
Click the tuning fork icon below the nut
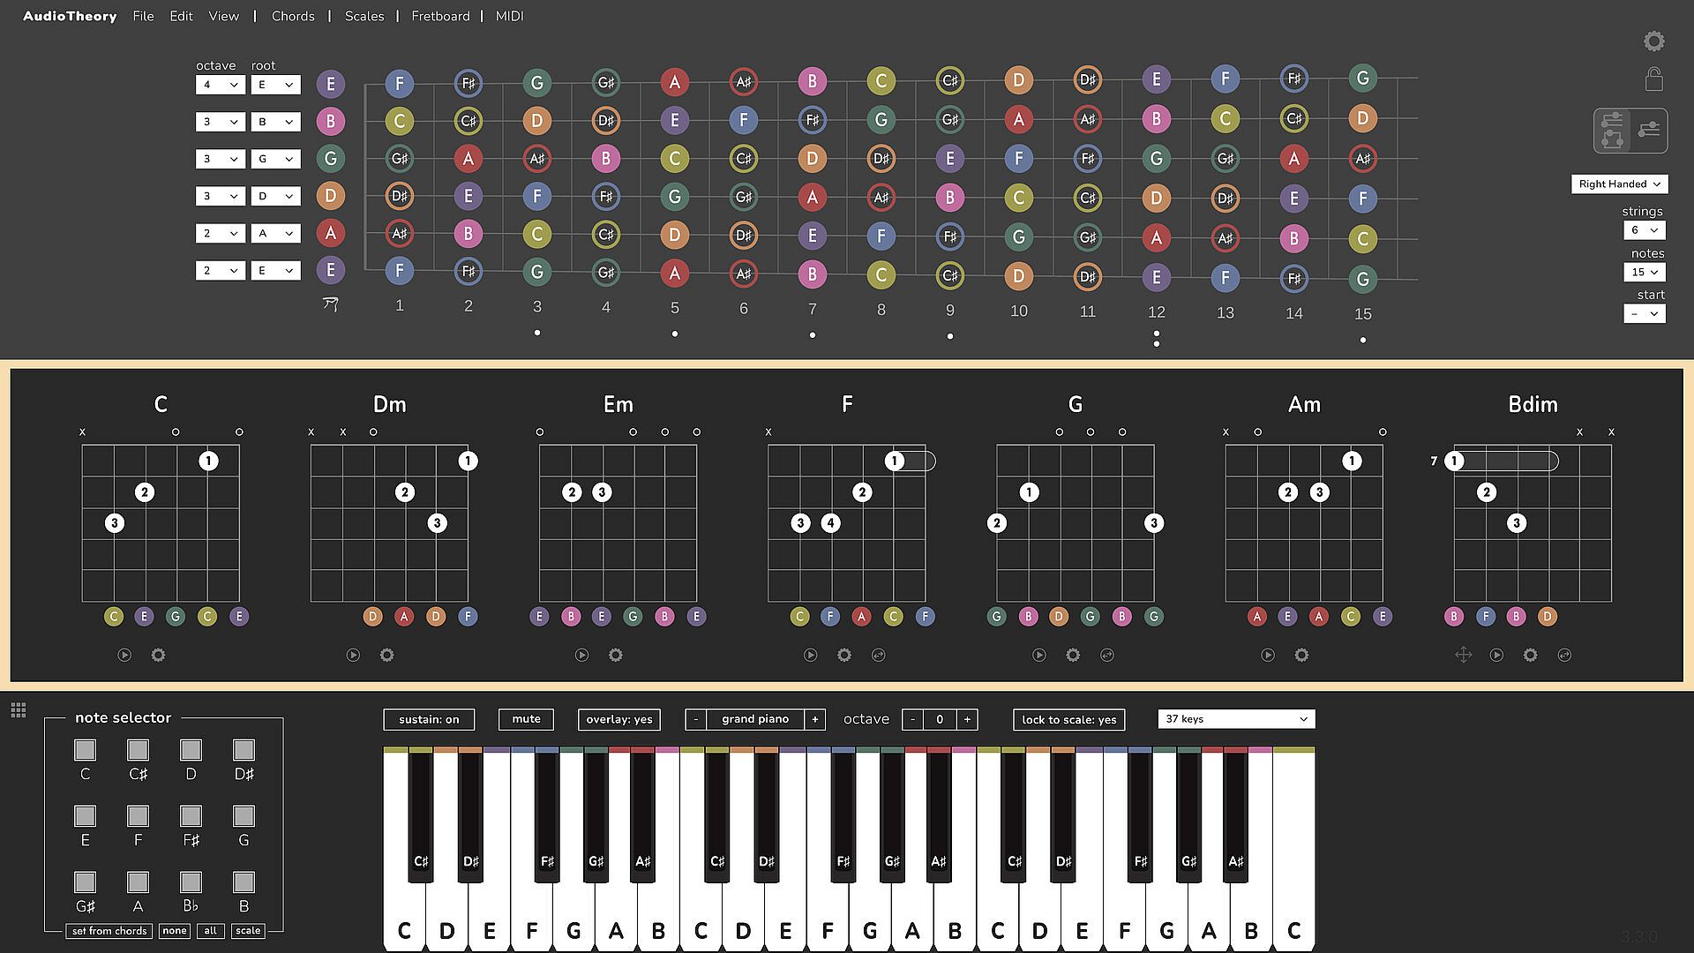331,304
